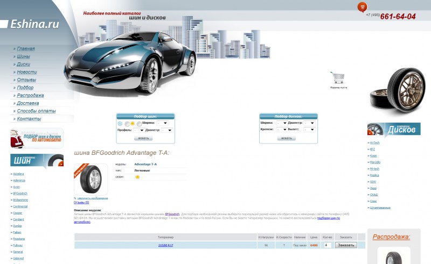The width and height of the screenshot is (431, 264).
Task: Open the disk Ширина dropdown
Action: (x=282, y=123)
